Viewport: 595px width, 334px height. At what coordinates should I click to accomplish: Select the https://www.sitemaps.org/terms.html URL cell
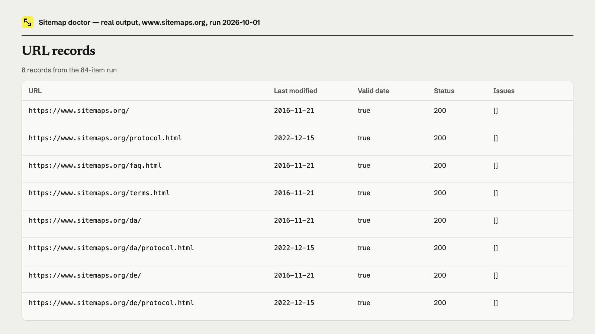click(99, 193)
